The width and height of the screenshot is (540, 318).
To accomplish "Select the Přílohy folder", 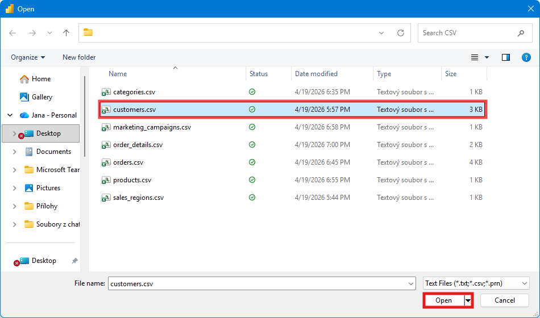I will tap(47, 206).
